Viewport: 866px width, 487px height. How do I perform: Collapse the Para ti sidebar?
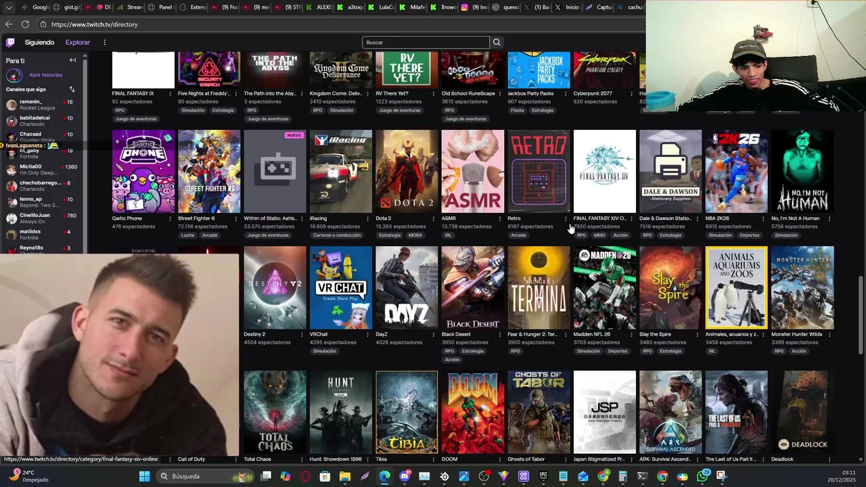point(72,60)
